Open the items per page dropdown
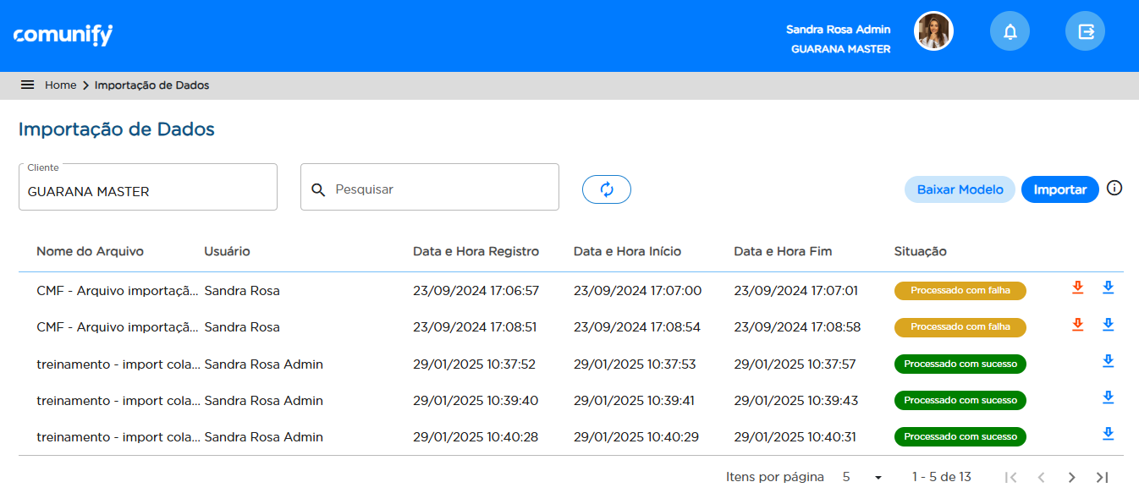The width and height of the screenshot is (1139, 504). [862, 478]
